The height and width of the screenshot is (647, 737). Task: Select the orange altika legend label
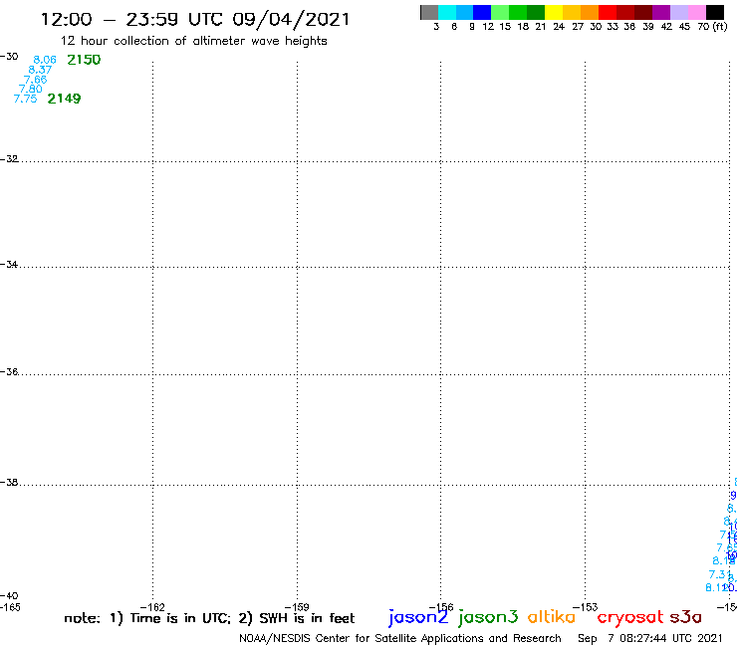tap(552, 616)
